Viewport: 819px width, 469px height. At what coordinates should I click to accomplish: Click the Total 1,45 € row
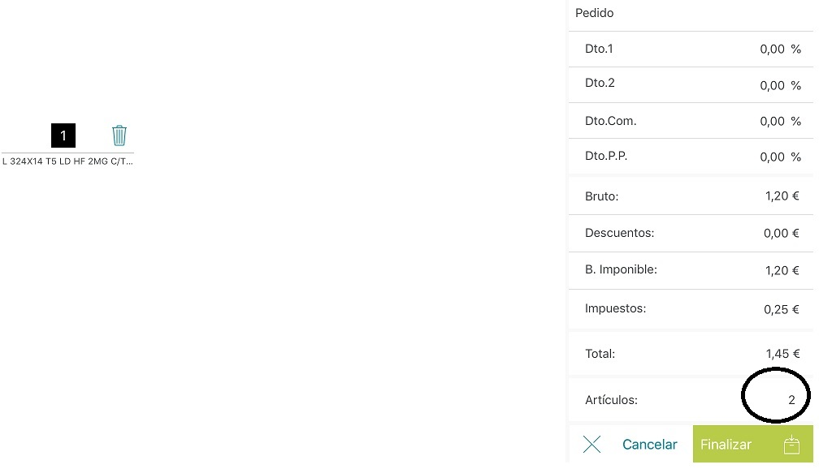click(691, 354)
